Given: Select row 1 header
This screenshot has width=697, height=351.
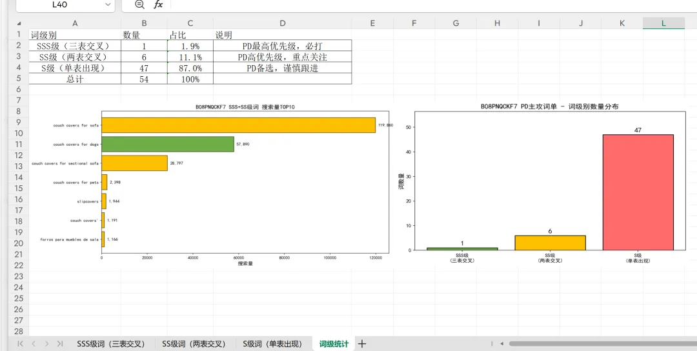Looking at the screenshot, I should point(19,34).
